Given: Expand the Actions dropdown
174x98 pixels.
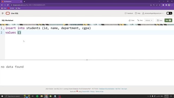Looking at the screenshot, I should (149, 20).
